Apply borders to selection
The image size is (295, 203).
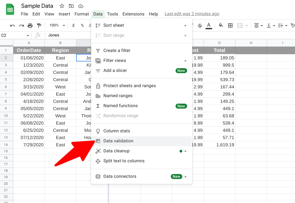(x=230, y=25)
